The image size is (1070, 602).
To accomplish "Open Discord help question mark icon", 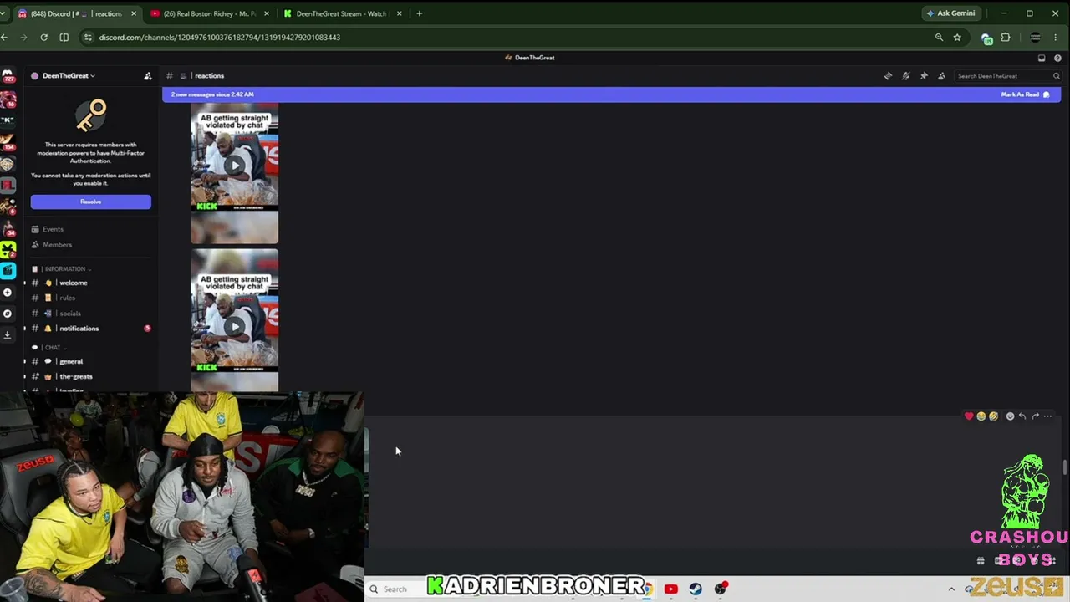I will click(x=1057, y=58).
